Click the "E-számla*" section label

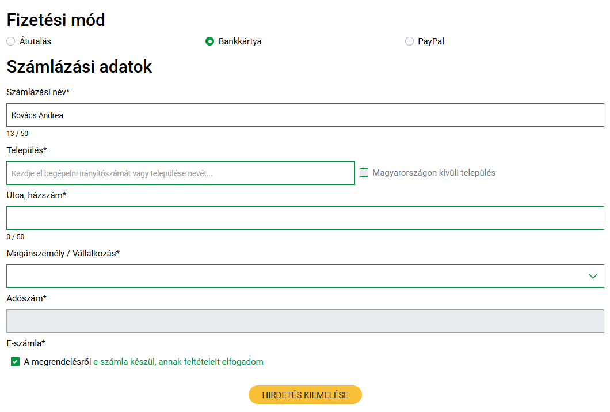pos(26,343)
